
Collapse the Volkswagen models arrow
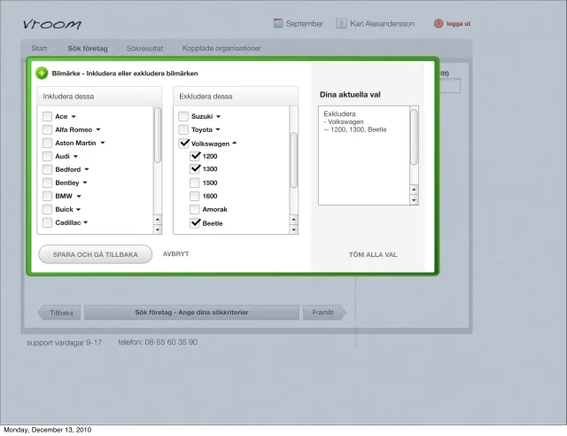click(234, 143)
